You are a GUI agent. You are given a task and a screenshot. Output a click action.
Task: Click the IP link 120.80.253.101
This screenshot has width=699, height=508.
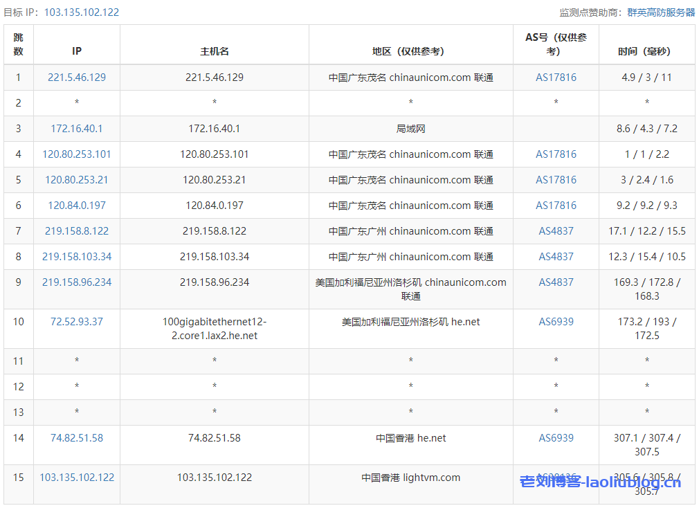[x=77, y=154]
